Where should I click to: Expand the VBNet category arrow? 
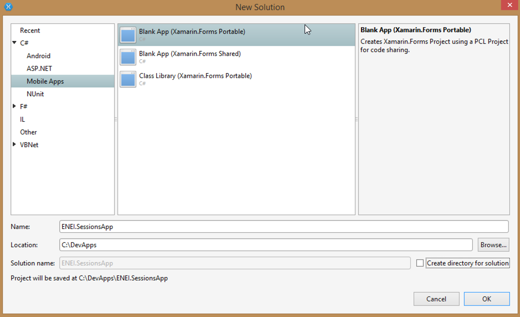pos(14,144)
